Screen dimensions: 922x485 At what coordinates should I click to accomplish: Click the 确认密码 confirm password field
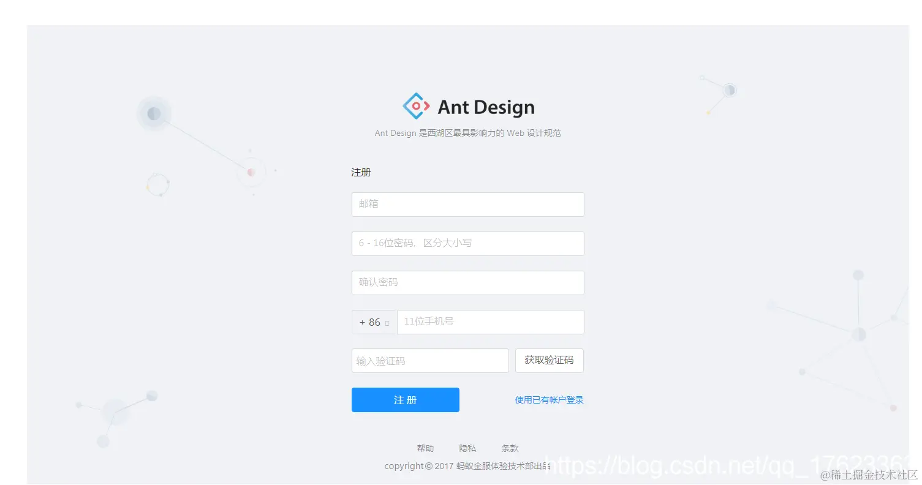[467, 282]
